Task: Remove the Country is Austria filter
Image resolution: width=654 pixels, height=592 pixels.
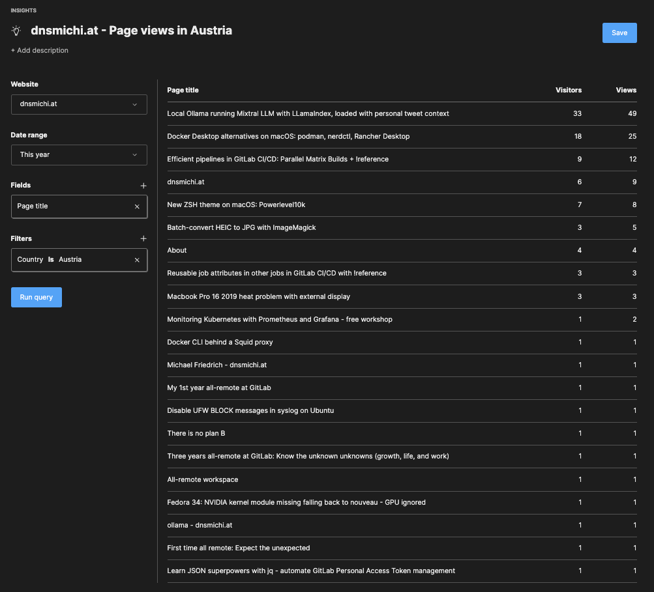Action: [137, 260]
